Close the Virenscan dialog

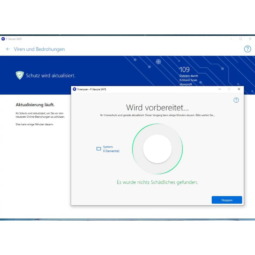pos(239,89)
